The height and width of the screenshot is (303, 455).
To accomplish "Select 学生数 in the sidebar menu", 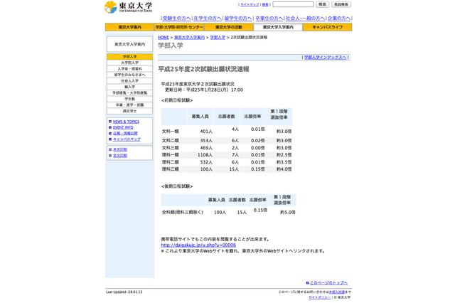I will tap(129, 99).
